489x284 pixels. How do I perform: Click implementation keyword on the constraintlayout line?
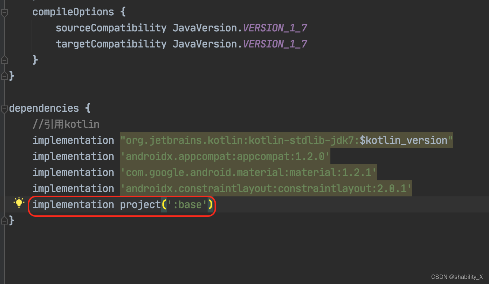73,188
